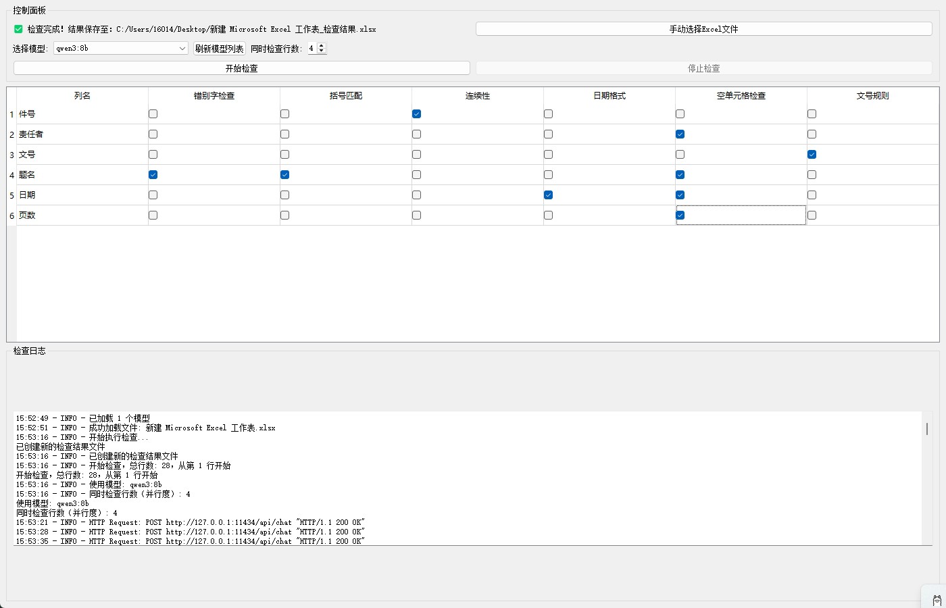This screenshot has height=608, width=946.
Task: Tick 文号规则 for the 责任者 row
Action: (x=812, y=134)
